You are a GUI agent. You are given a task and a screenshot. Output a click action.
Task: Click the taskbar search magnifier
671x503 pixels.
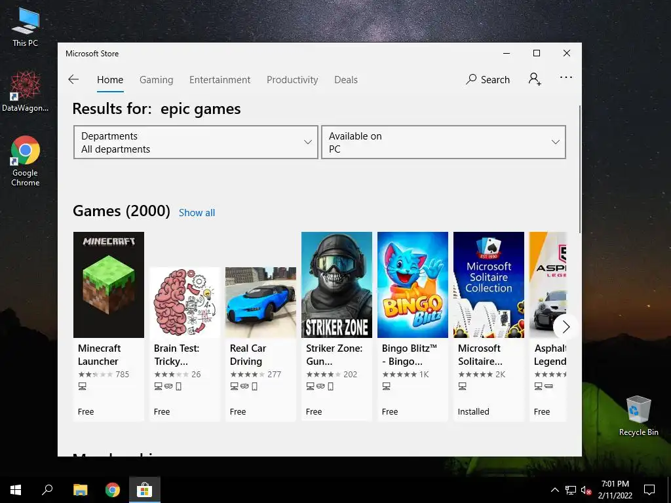coord(47,490)
